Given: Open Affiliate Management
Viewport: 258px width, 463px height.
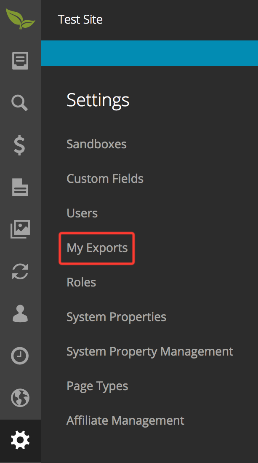Looking at the screenshot, I should [125, 420].
